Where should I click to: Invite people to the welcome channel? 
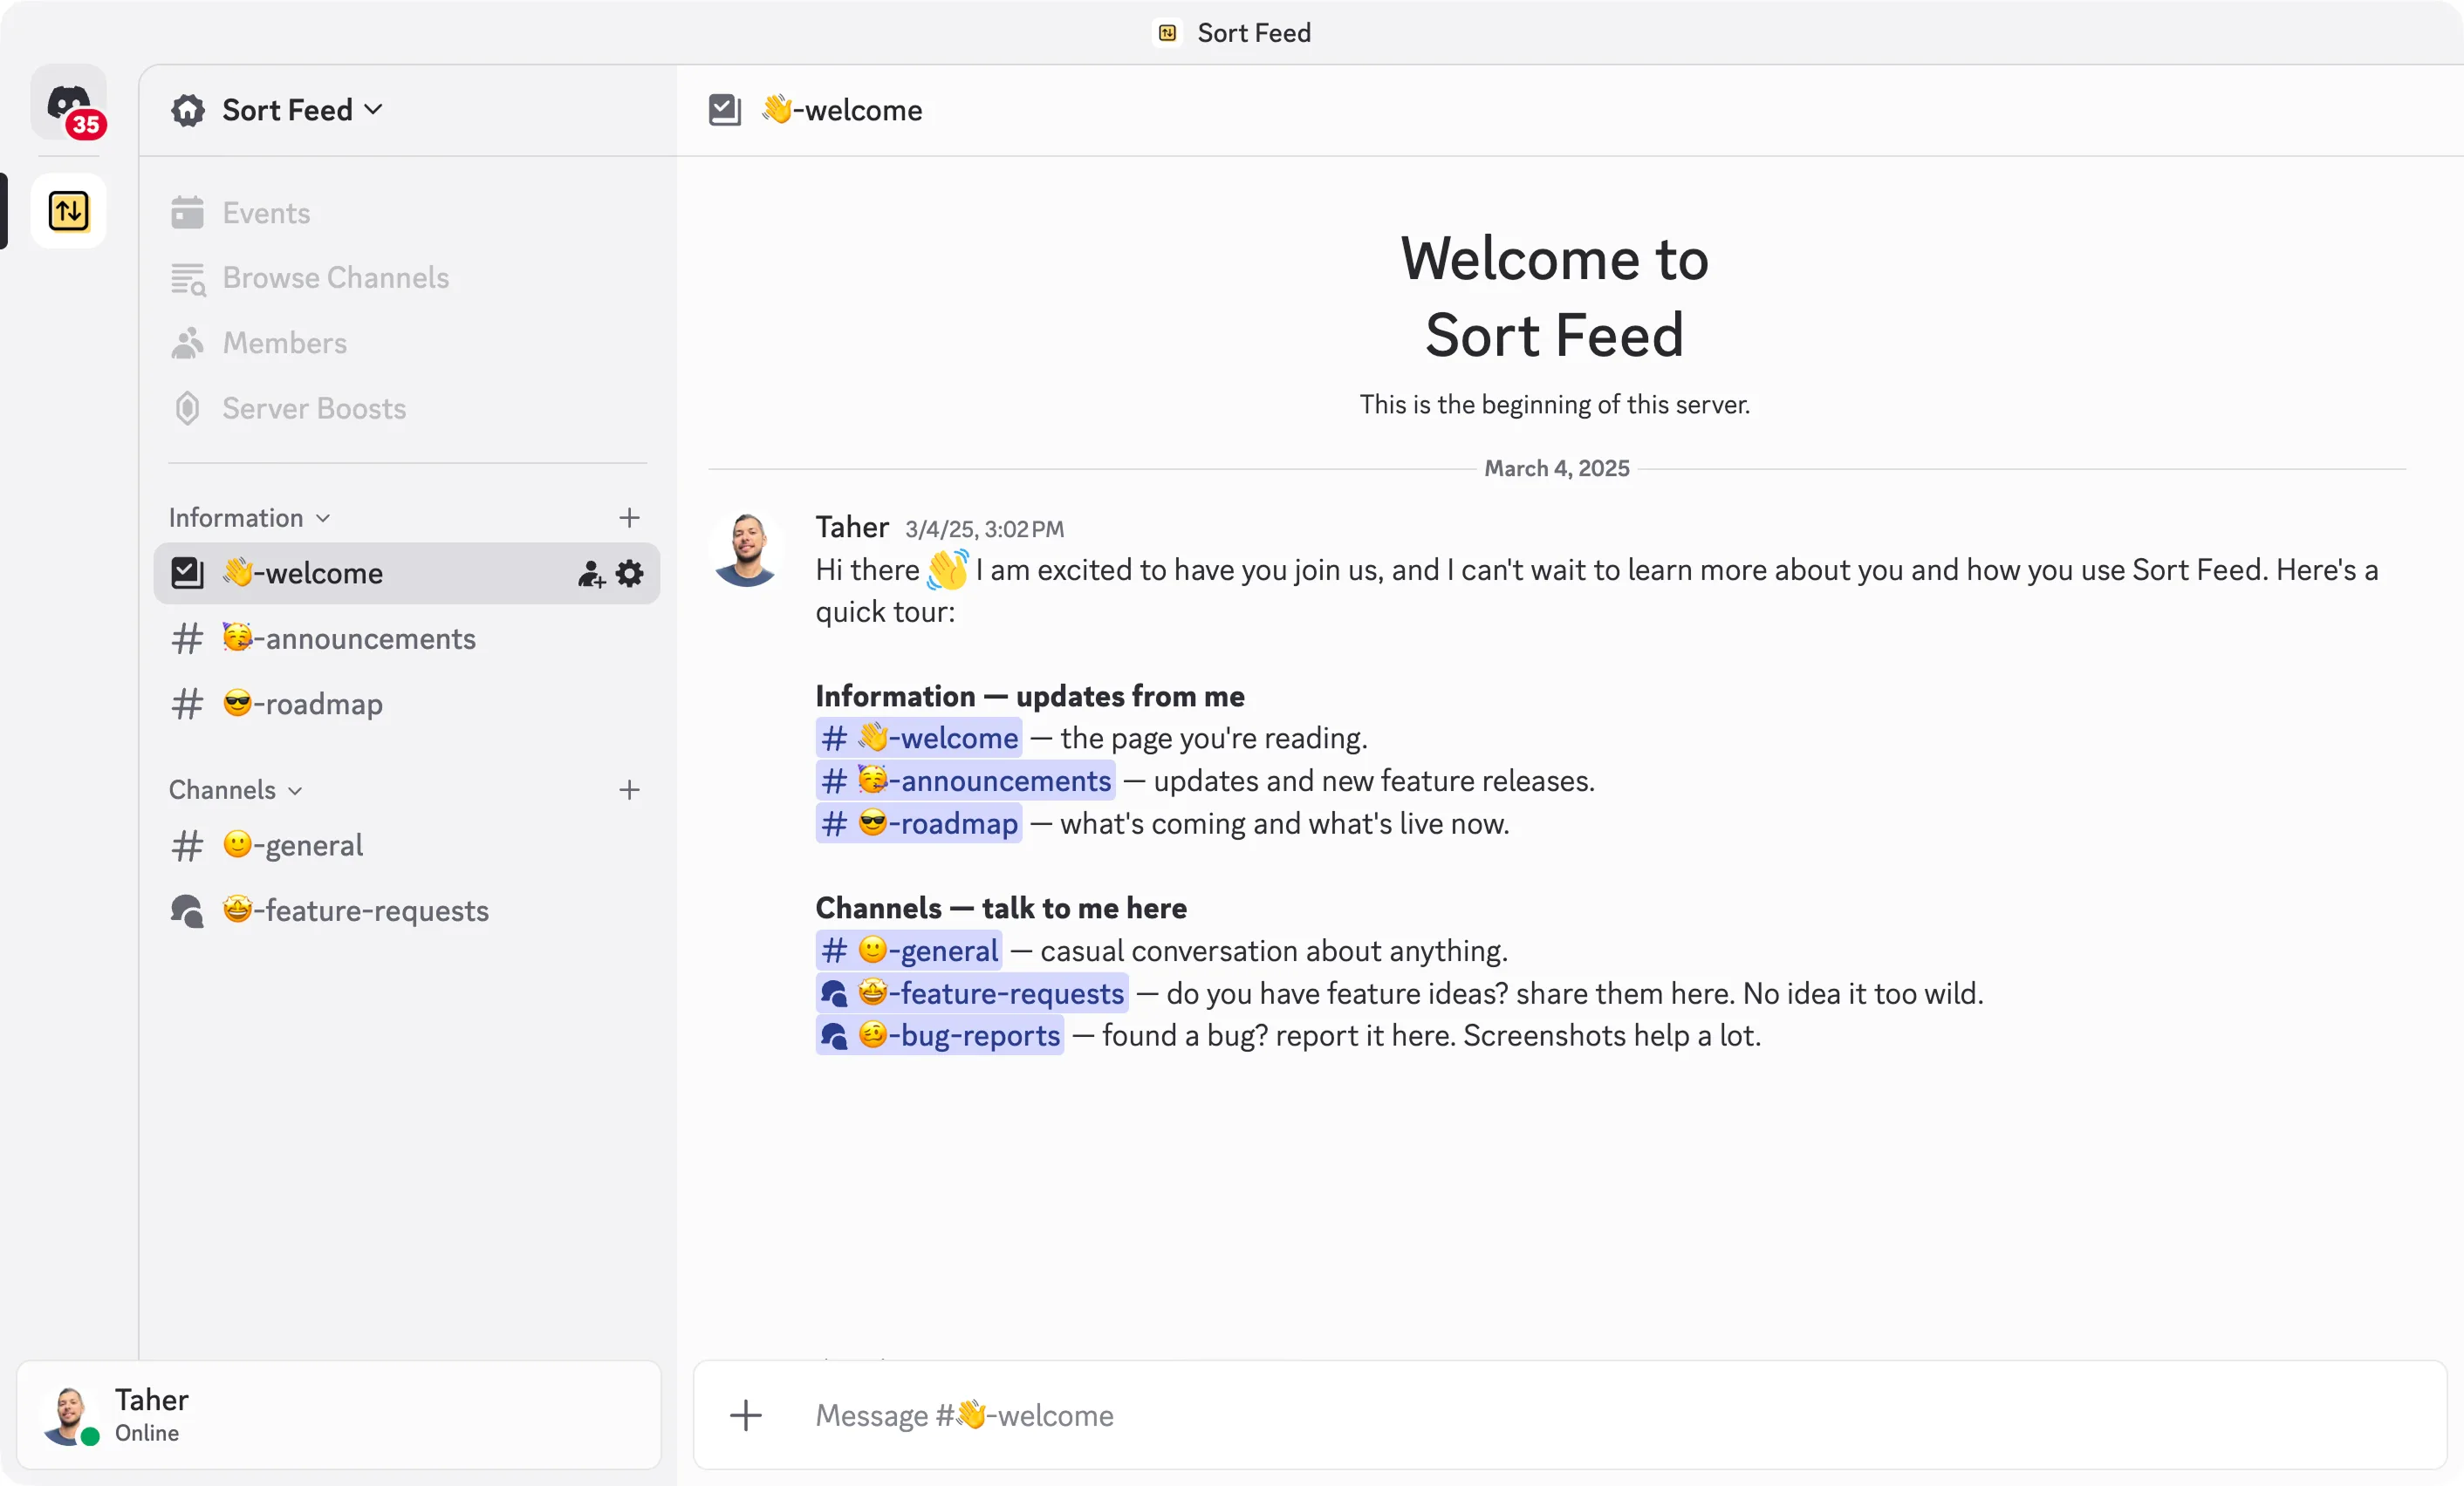click(591, 574)
